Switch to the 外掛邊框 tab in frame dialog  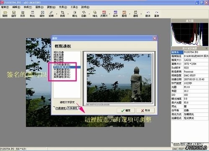[72, 108]
